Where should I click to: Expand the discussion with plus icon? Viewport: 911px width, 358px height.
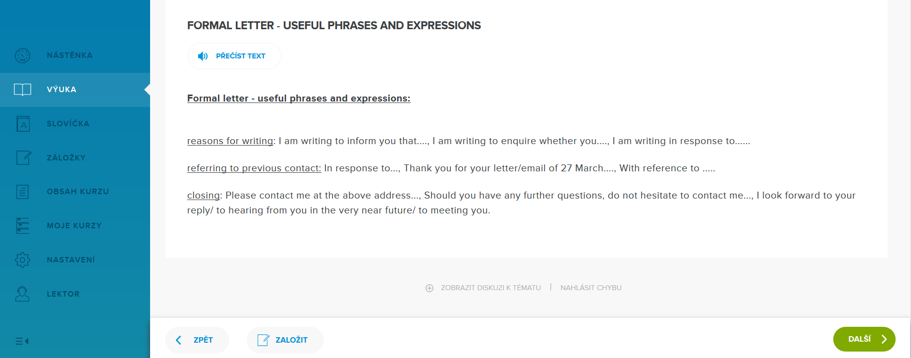[x=429, y=288]
